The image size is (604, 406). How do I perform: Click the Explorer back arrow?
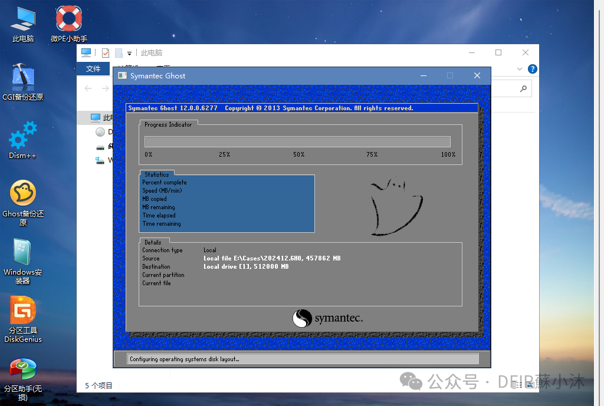pos(88,88)
